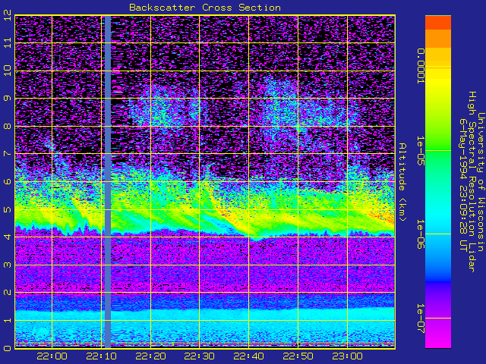Click the cyan boundary layer band at 1 km
The height and width of the screenshot is (364, 486).
[x=205, y=314]
